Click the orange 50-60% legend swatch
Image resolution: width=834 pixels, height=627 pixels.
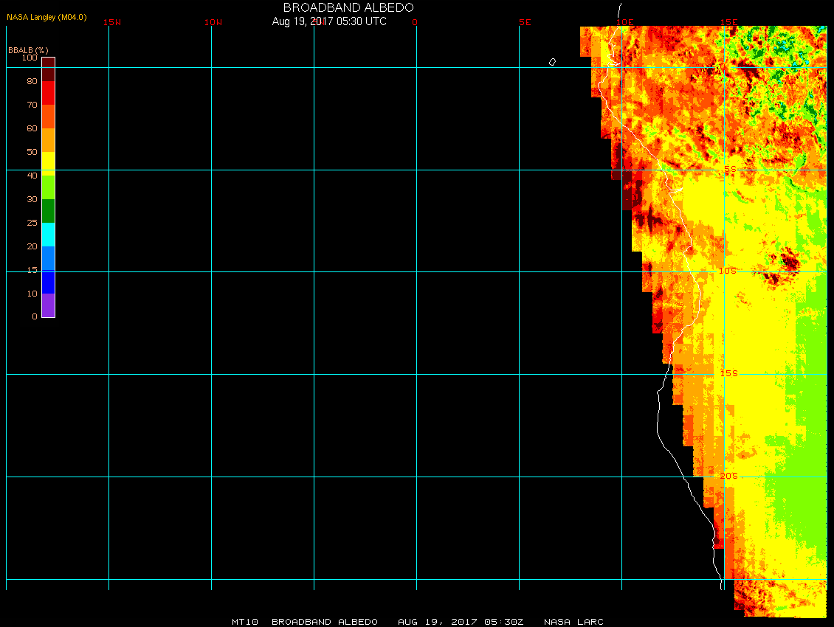48,139
